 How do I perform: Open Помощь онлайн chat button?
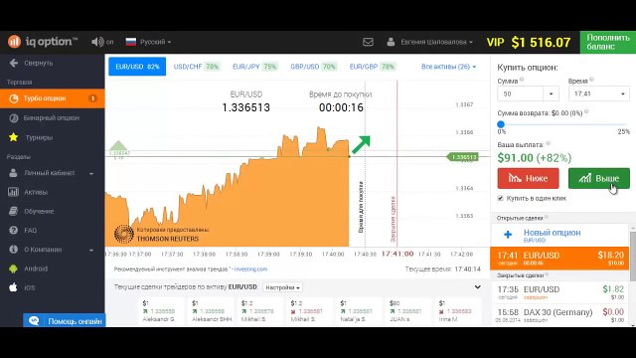point(64,320)
